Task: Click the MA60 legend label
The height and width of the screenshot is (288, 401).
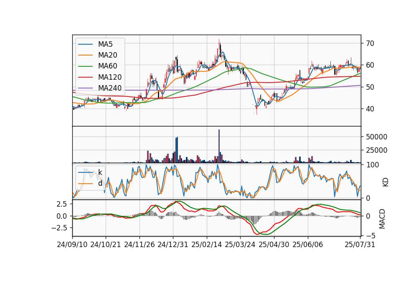Action: click(107, 66)
